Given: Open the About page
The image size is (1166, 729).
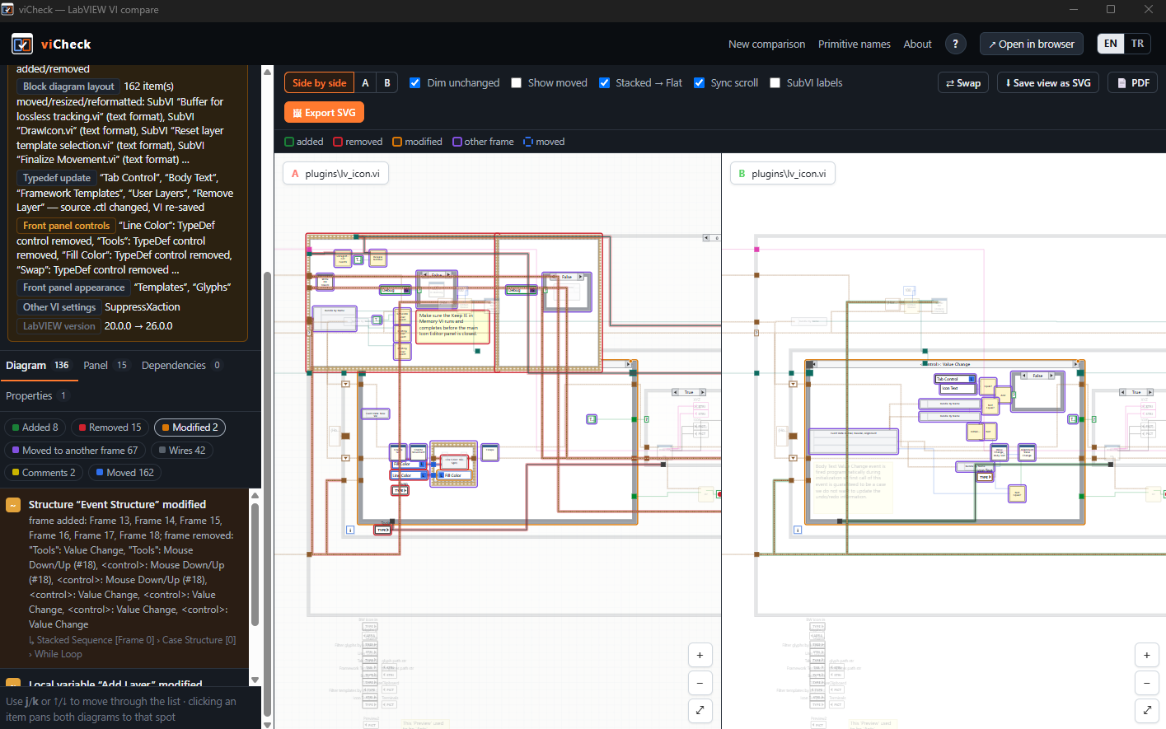Looking at the screenshot, I should tap(917, 44).
